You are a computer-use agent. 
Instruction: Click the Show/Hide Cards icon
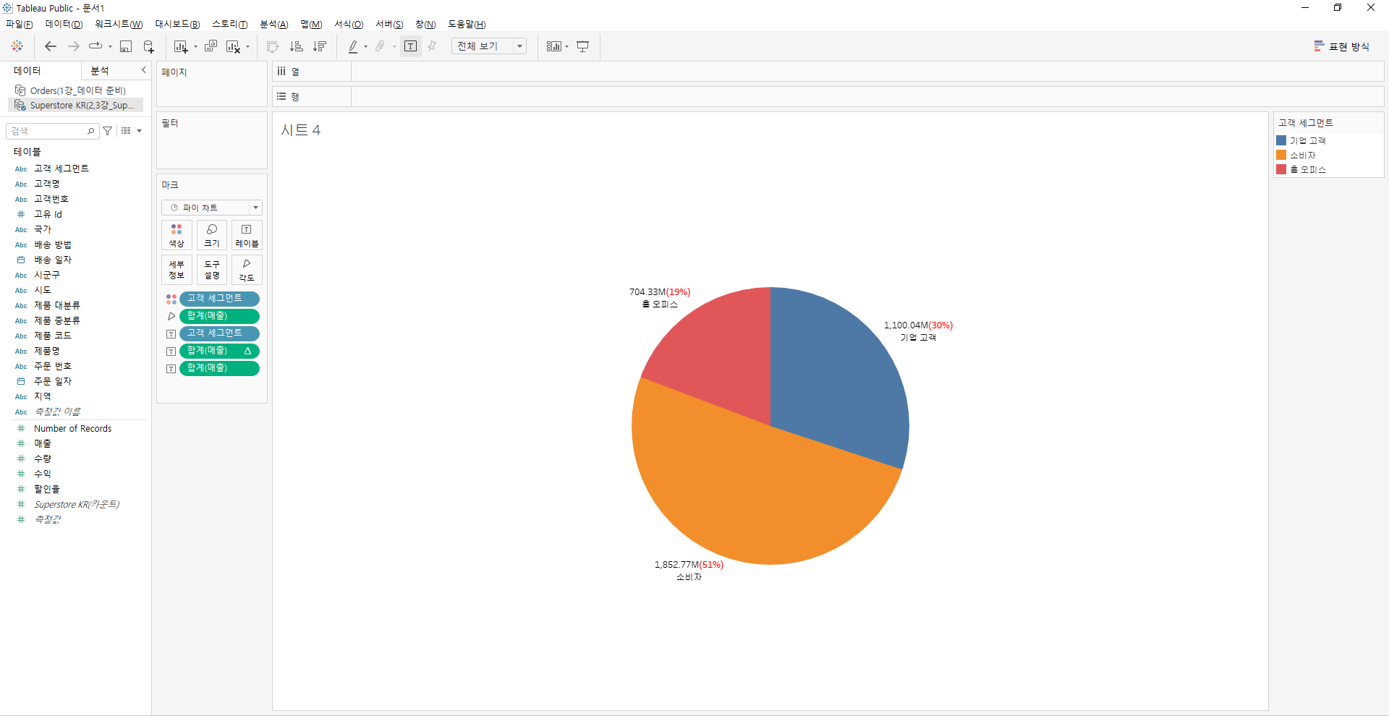pos(554,46)
